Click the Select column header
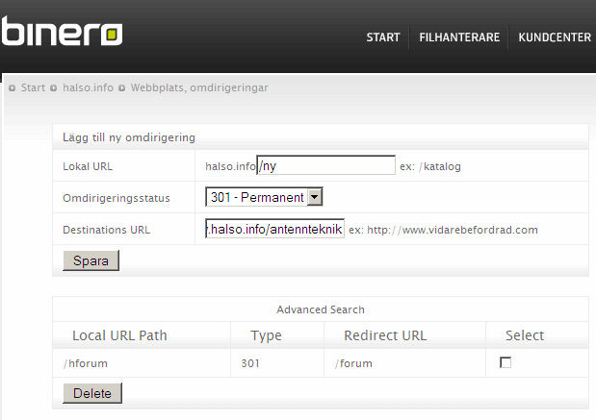Screen dimensions: 596x420 pos(525,335)
